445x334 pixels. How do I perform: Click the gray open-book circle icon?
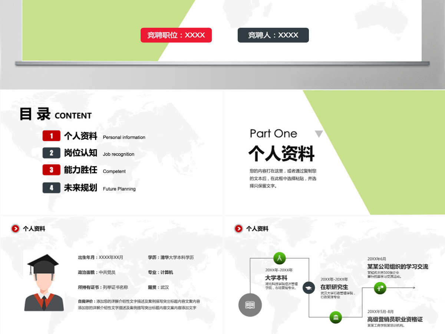pos(250,305)
